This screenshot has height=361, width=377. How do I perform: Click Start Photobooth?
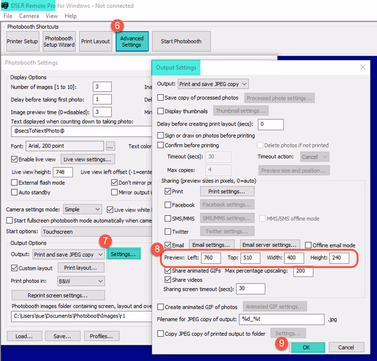(181, 41)
